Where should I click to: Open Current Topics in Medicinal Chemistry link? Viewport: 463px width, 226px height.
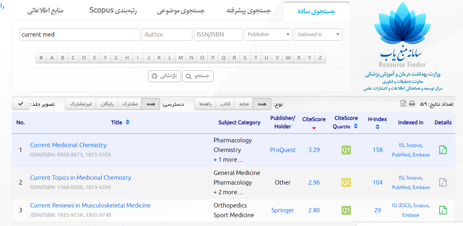click(x=80, y=178)
